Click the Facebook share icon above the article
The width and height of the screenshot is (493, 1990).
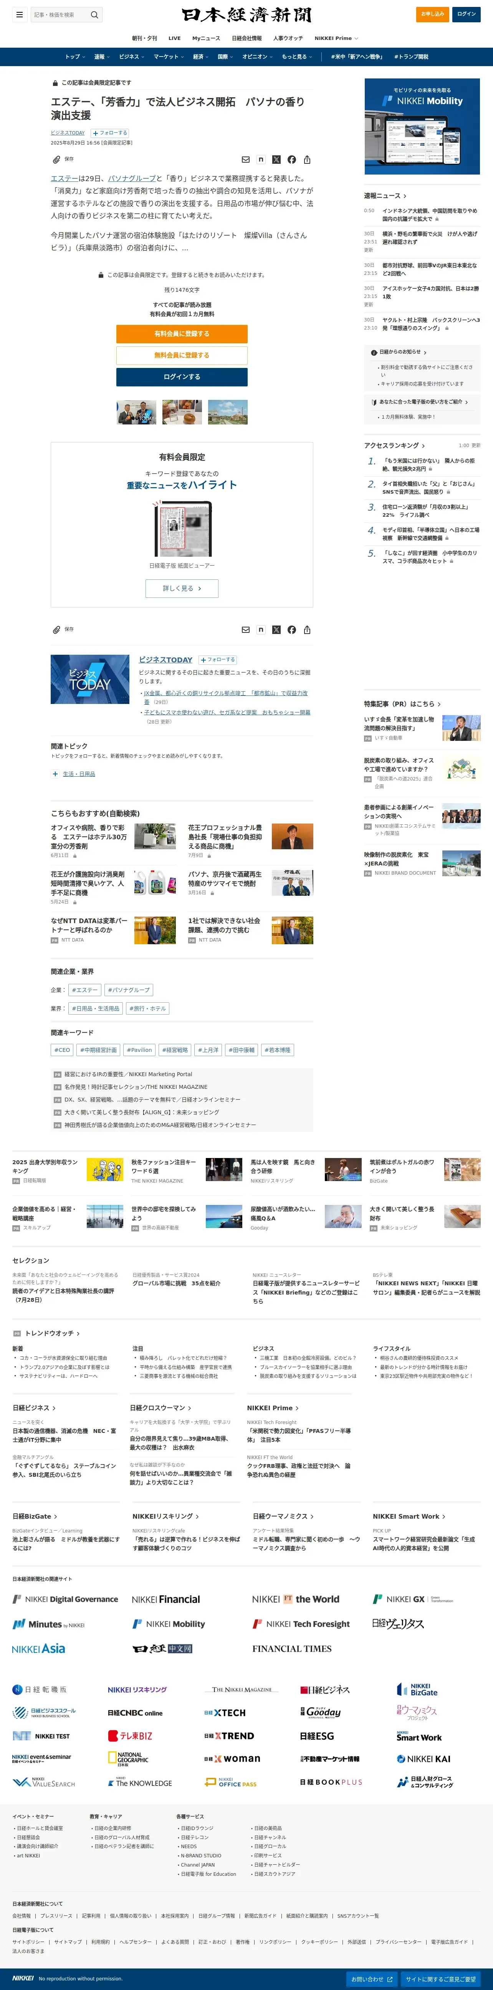[x=292, y=160]
